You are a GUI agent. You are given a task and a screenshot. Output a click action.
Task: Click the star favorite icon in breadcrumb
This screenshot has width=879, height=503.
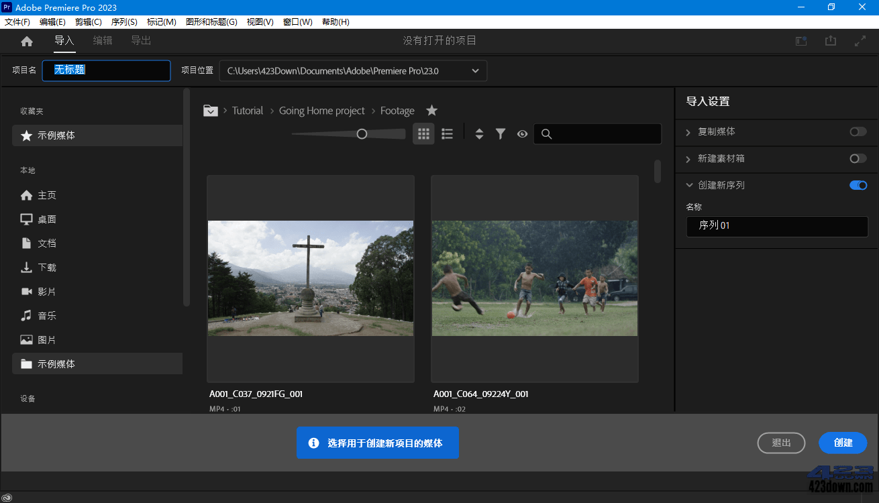point(431,110)
